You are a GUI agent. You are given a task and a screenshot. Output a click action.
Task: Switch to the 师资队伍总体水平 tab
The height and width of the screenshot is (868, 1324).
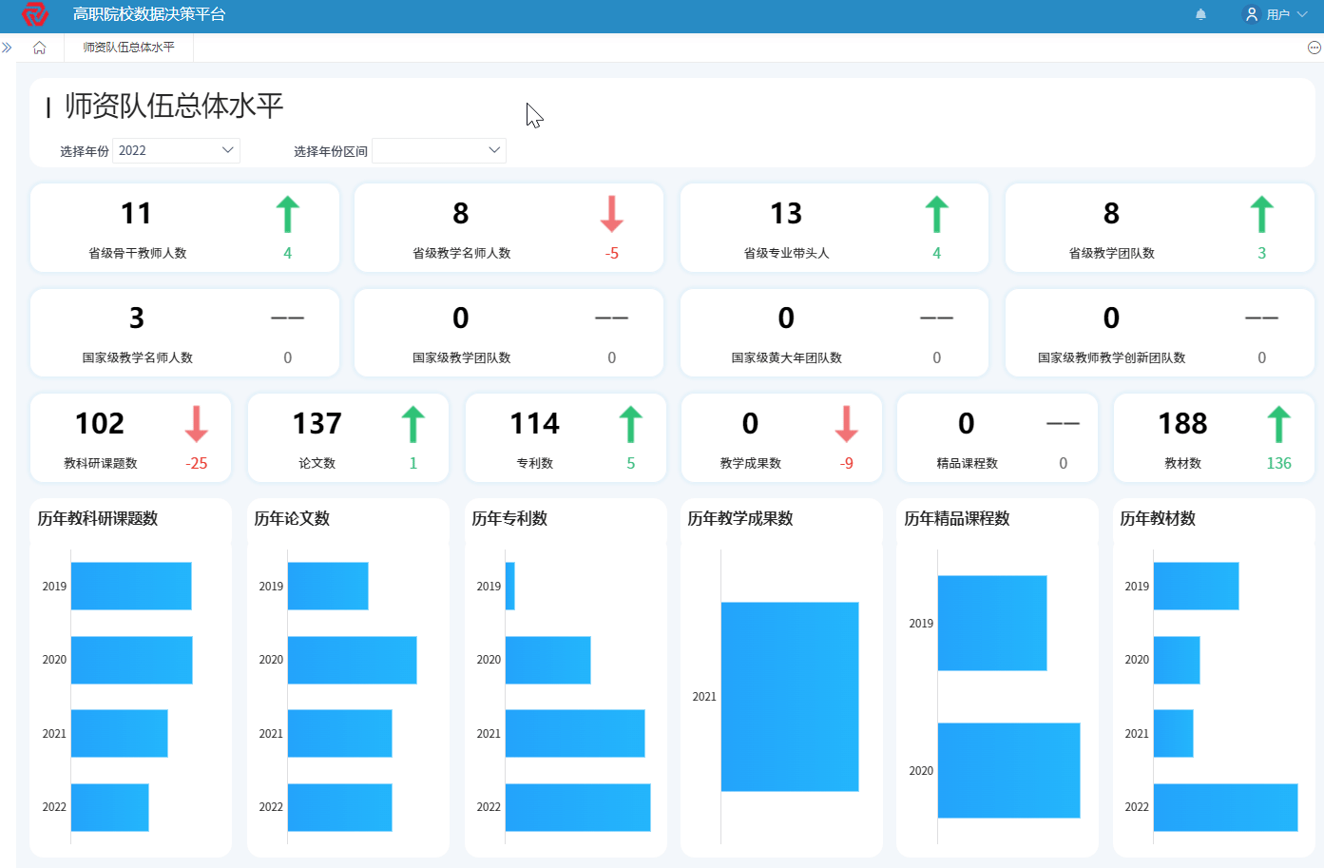tap(128, 48)
